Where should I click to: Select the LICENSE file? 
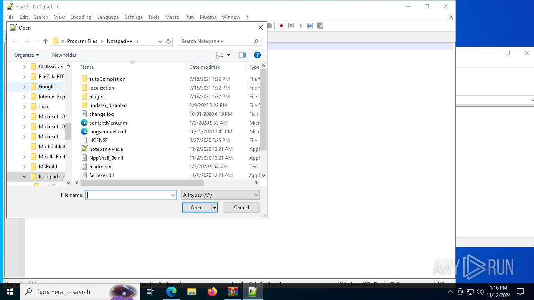tap(98, 140)
